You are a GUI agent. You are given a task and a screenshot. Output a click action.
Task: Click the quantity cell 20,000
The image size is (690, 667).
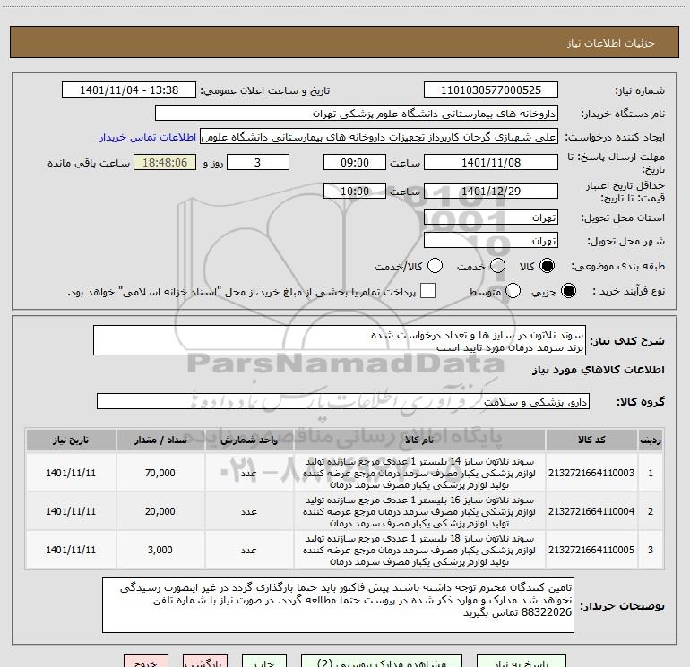160,511
